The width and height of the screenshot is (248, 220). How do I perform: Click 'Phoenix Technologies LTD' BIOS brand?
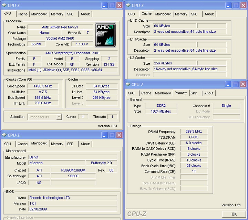point(73,198)
